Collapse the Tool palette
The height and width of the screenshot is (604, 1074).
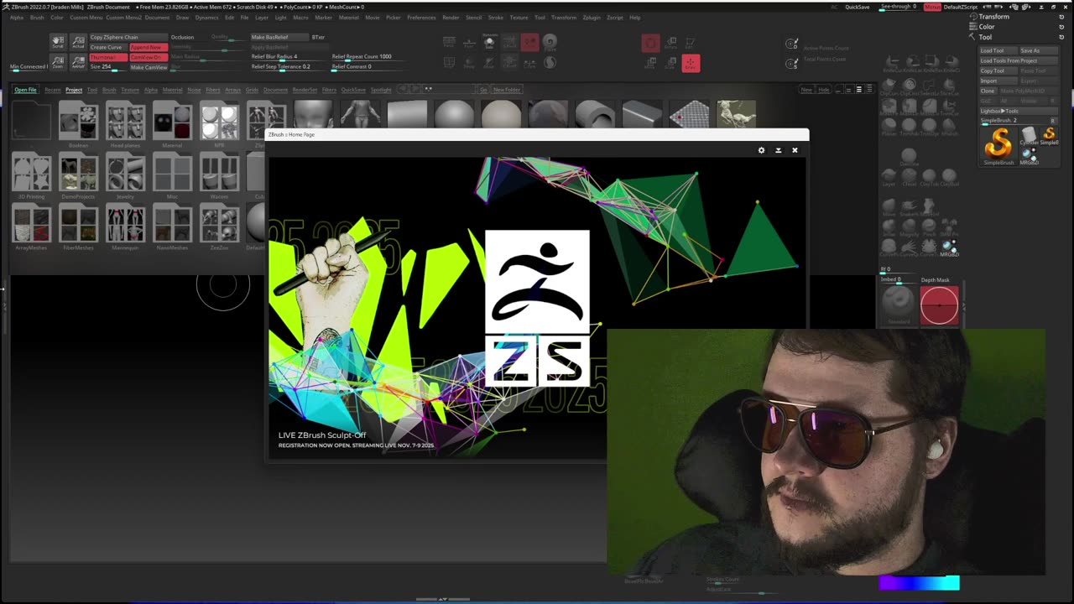985,37
